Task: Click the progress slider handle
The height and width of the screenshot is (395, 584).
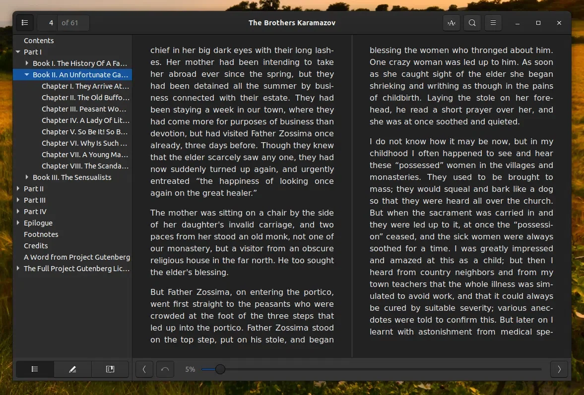Action: 220,369
